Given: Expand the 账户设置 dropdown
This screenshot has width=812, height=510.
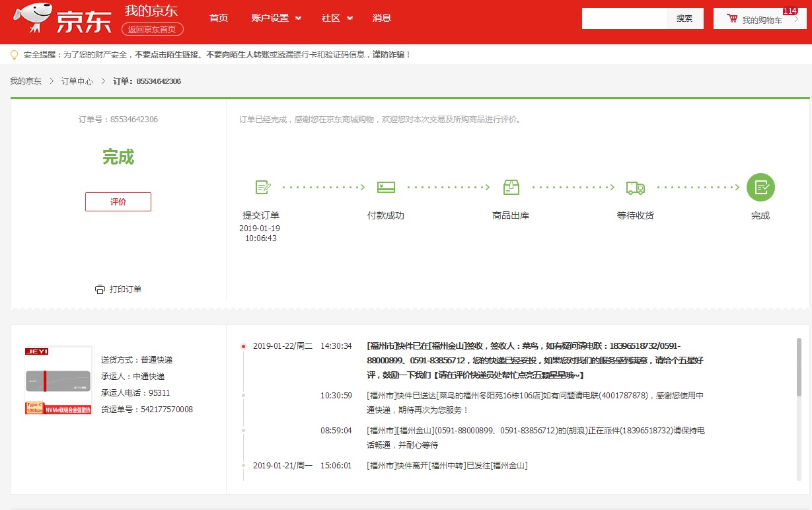Looking at the screenshot, I should [276, 18].
